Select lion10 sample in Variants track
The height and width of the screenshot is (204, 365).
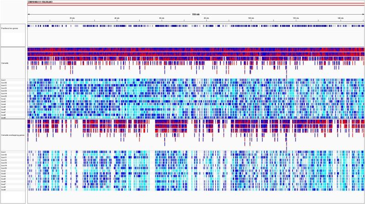tap(4, 83)
